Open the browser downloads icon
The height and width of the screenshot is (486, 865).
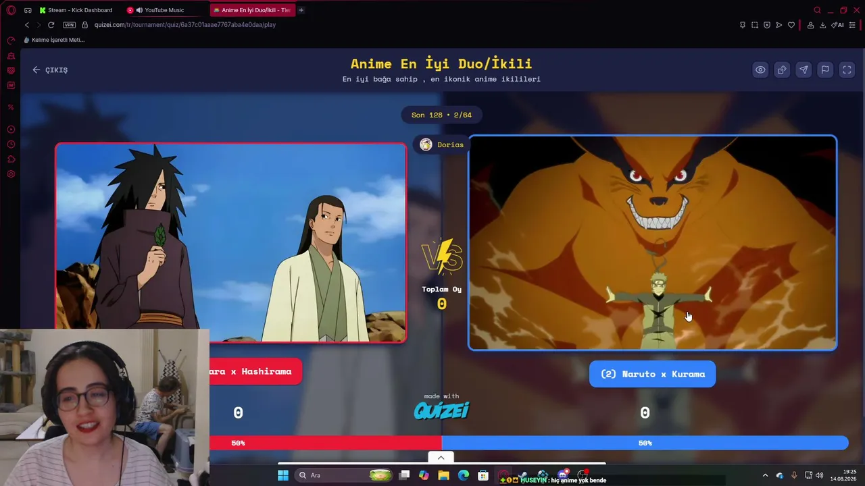pos(822,25)
